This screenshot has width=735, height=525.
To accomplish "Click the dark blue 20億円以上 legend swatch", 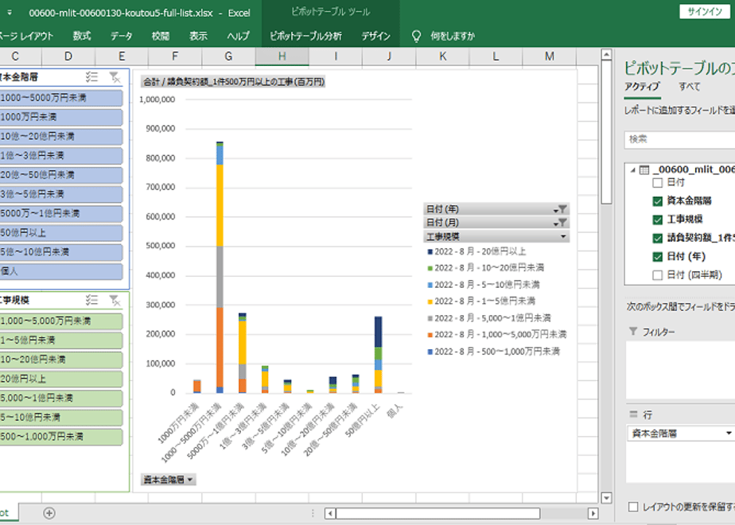I will point(430,251).
